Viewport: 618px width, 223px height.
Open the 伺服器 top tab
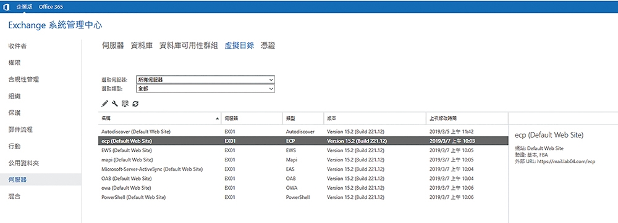[x=112, y=46]
